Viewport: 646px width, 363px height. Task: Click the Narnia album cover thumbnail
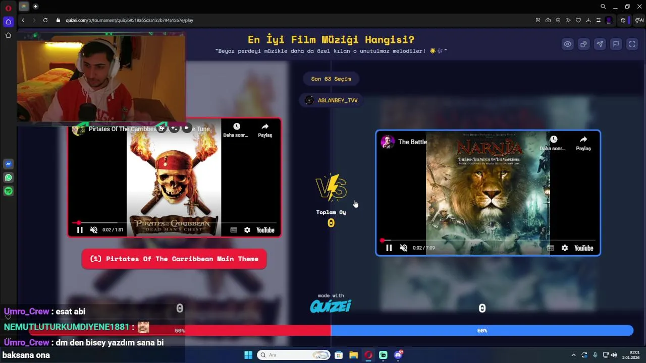[488, 193]
